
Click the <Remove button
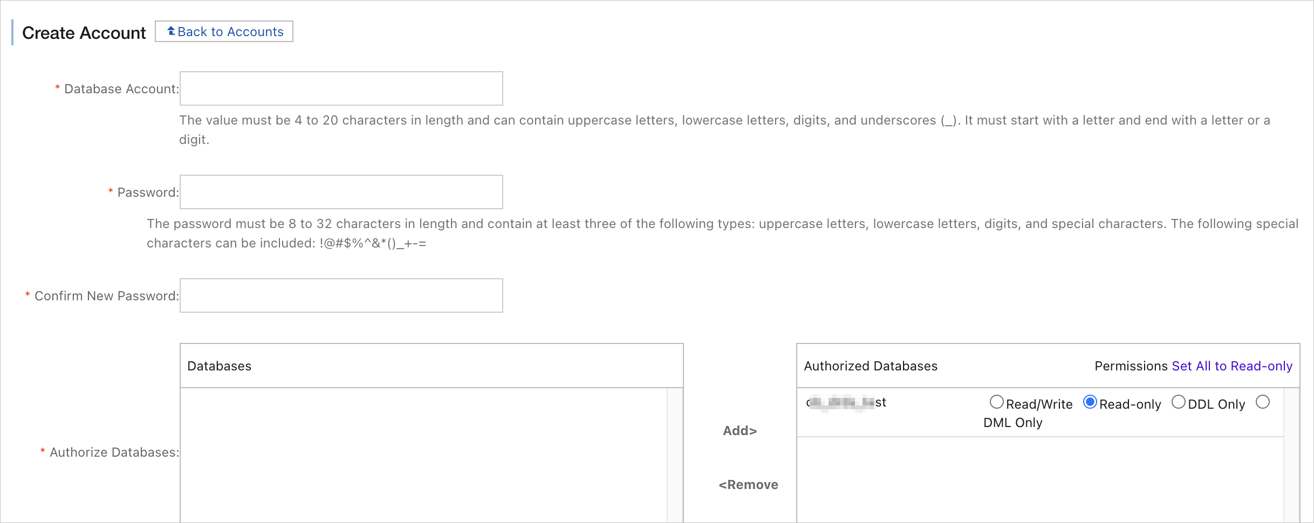tap(748, 485)
